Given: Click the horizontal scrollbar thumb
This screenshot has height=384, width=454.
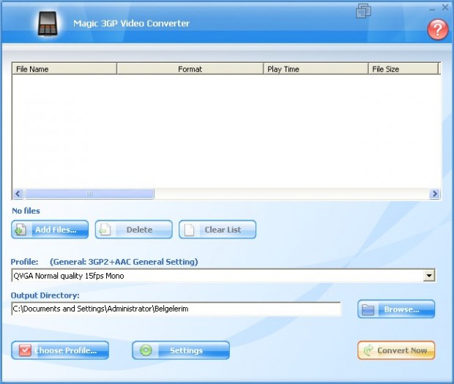Looking at the screenshot, I should [x=89, y=194].
